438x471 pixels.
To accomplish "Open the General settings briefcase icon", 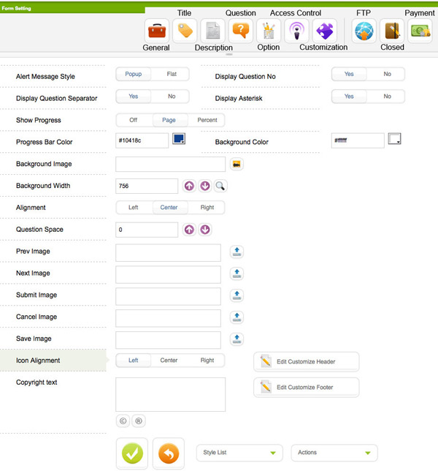I will pyautogui.click(x=157, y=31).
